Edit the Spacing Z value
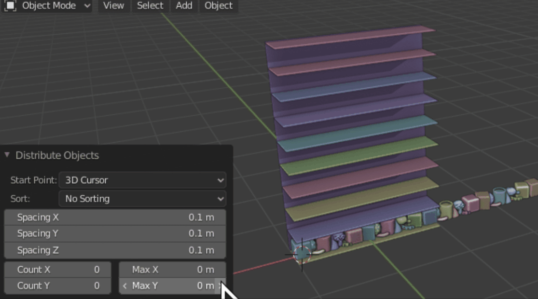 (x=115, y=250)
